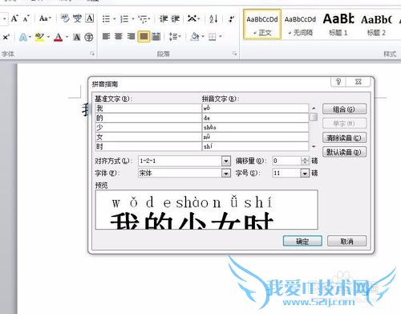Click the Increase Indent icon
401x314 pixels.
click(175, 18)
